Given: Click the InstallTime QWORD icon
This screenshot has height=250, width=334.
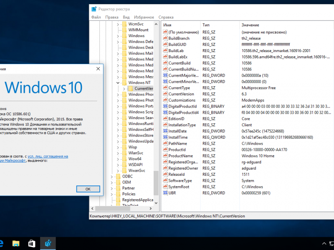Looking at the screenshot, I should pyautogui.click(x=165, y=137).
